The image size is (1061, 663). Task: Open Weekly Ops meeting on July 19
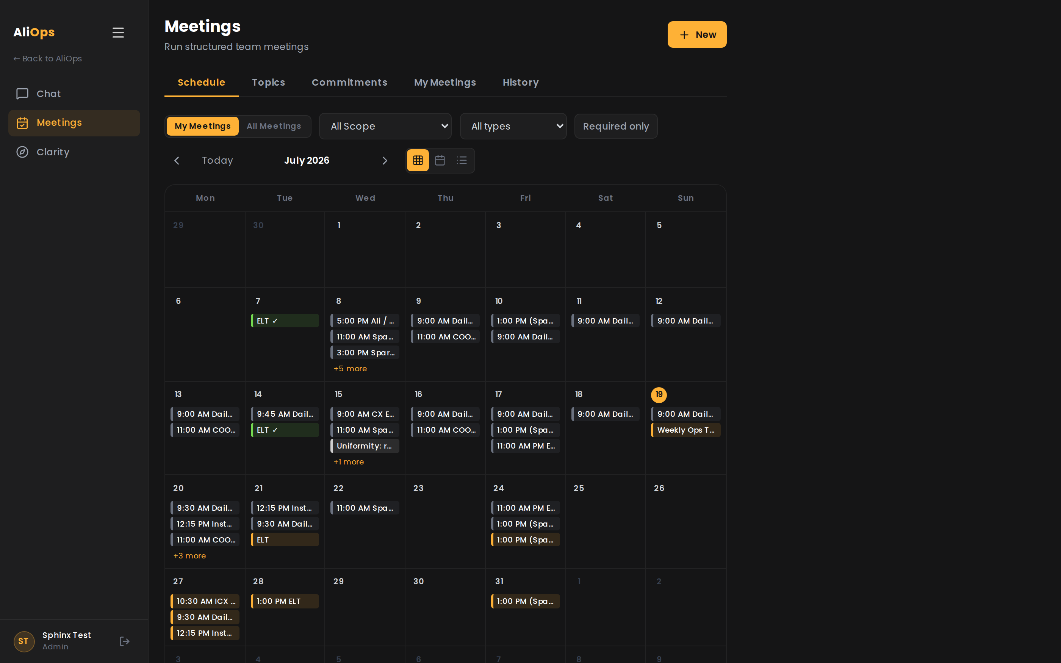[686, 430]
